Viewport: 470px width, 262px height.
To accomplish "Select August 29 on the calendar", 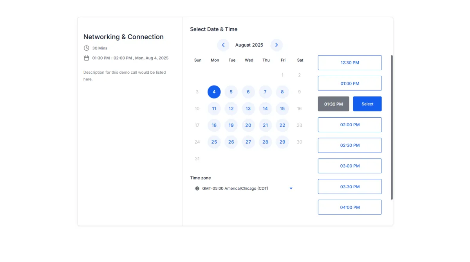I will click(282, 142).
